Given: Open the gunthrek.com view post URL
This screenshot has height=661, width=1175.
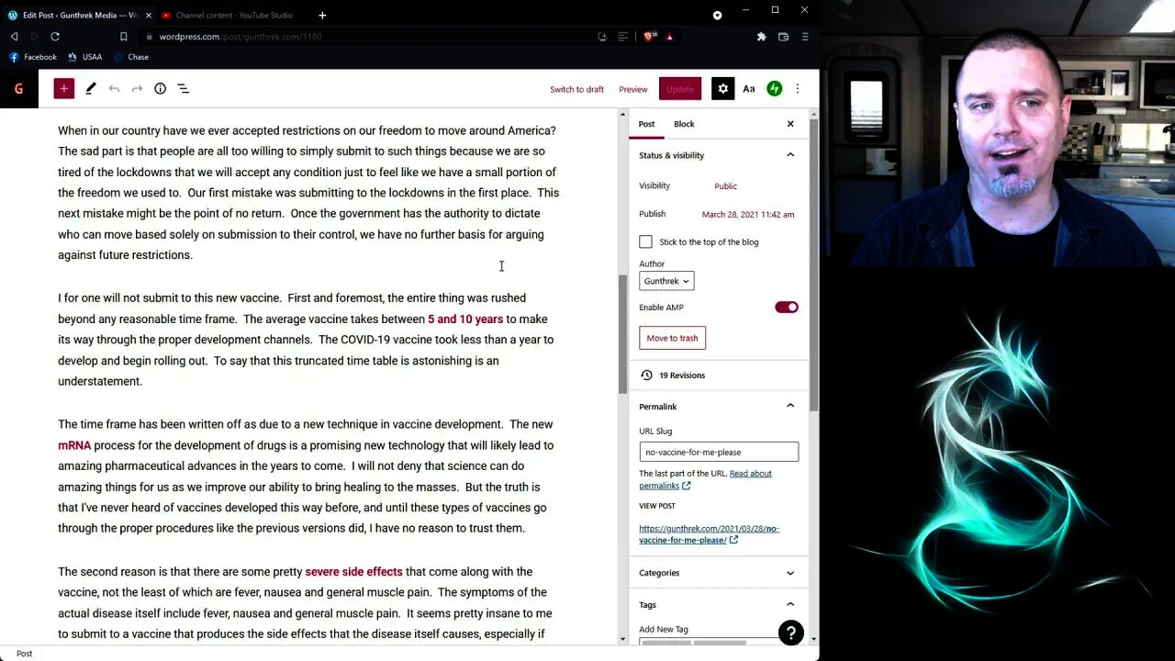Looking at the screenshot, I should point(709,534).
